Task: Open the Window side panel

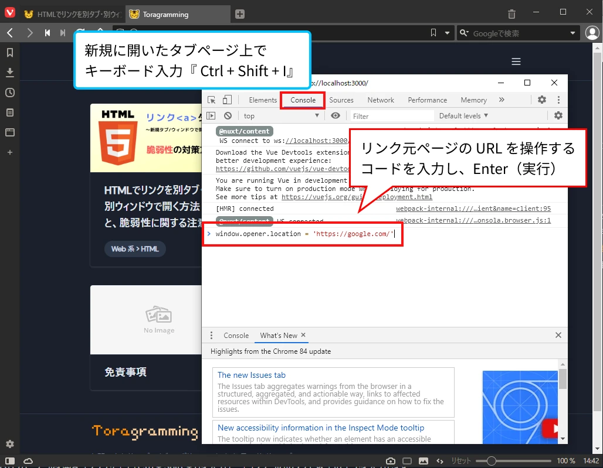Action: coord(10,132)
